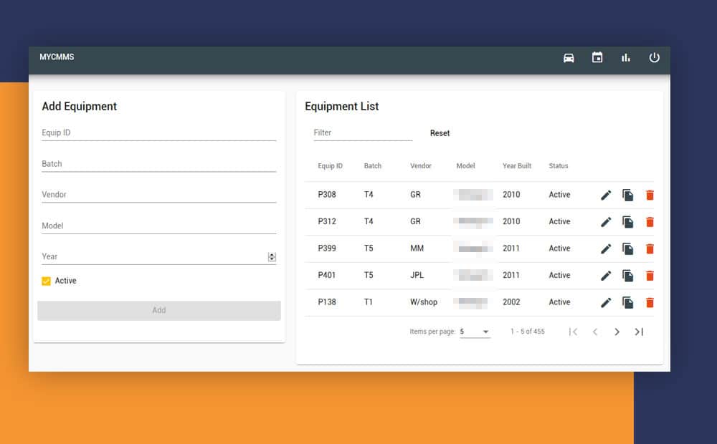Click the Filter input field

tap(363, 132)
